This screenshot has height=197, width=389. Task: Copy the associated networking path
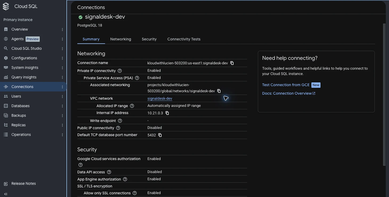click(219, 91)
